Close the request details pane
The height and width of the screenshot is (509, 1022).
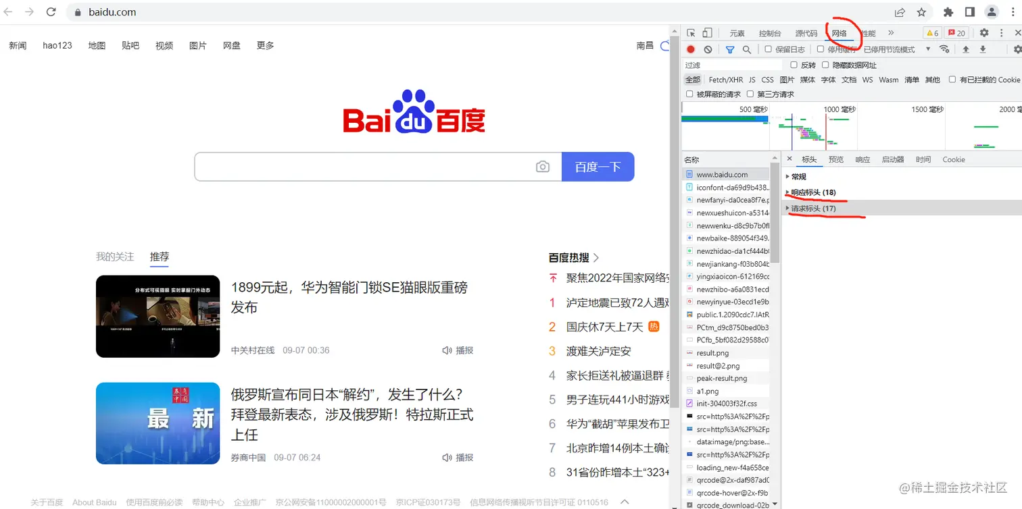pos(789,159)
